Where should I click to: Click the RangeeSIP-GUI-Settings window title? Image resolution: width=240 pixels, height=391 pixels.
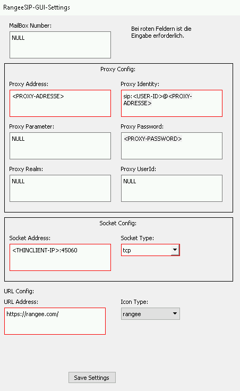37,7
